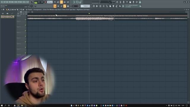Screen dimensions: 190x107
Task: Select the Playlist slip tool
Action: click(15, 10)
